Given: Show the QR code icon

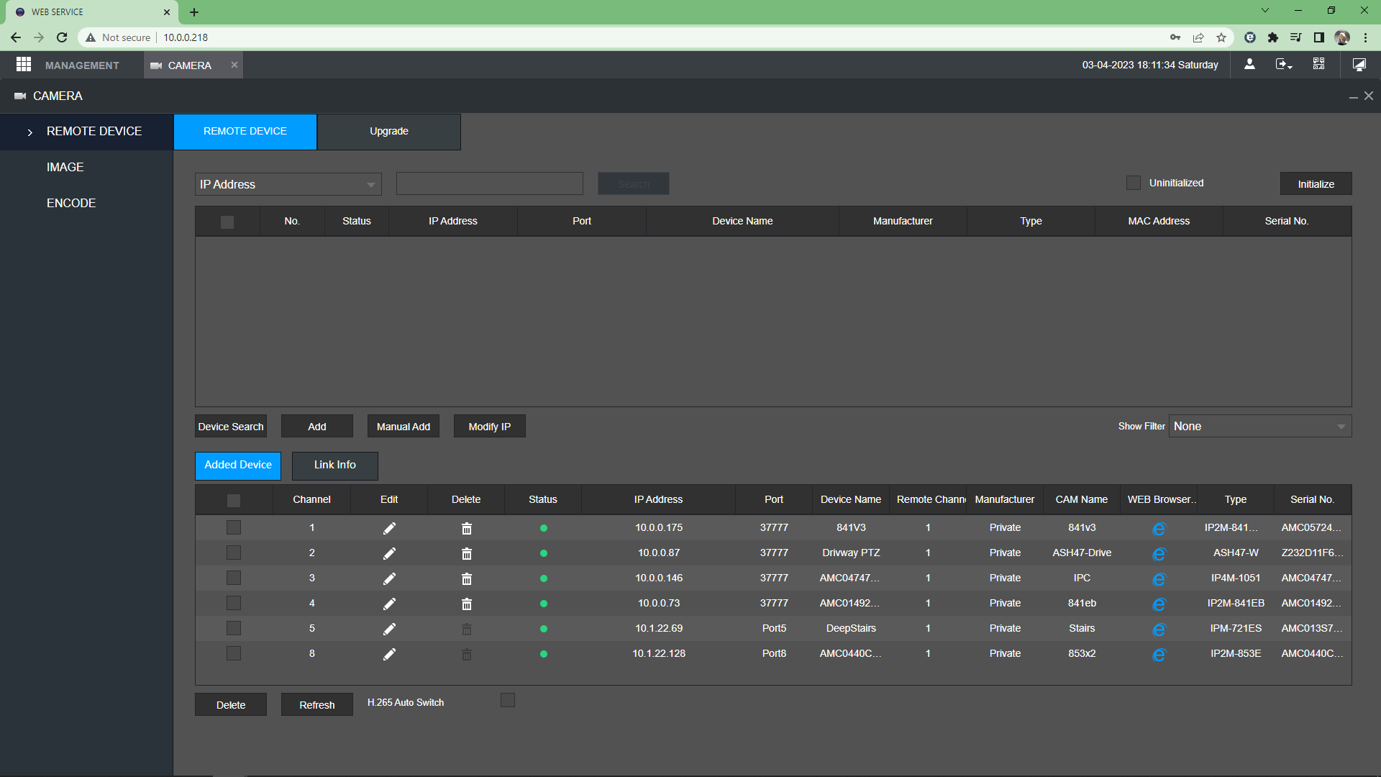Looking at the screenshot, I should point(1318,65).
